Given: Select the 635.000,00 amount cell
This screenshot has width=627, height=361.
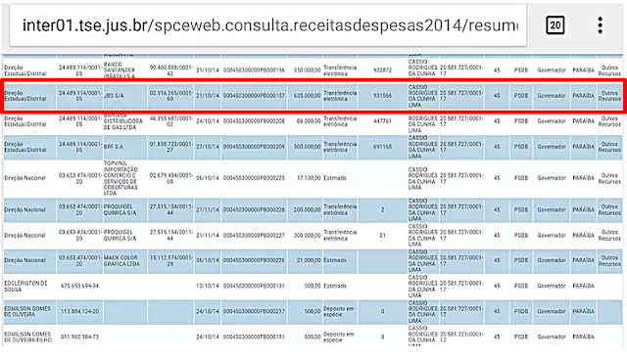Looking at the screenshot, I should (x=305, y=96).
